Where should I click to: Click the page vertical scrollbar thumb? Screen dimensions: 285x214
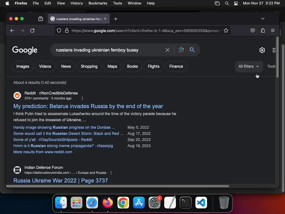pyautogui.click(x=277, y=57)
